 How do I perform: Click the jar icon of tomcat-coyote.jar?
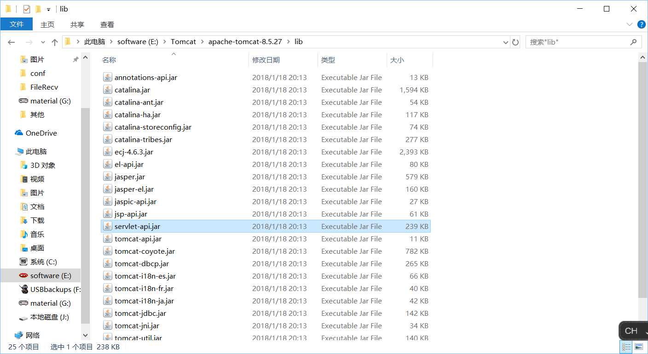(108, 251)
